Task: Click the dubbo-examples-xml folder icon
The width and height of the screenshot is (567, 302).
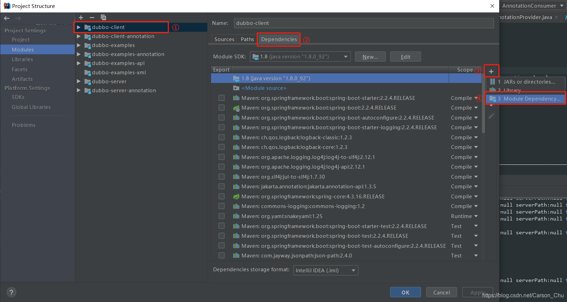Action: point(88,73)
